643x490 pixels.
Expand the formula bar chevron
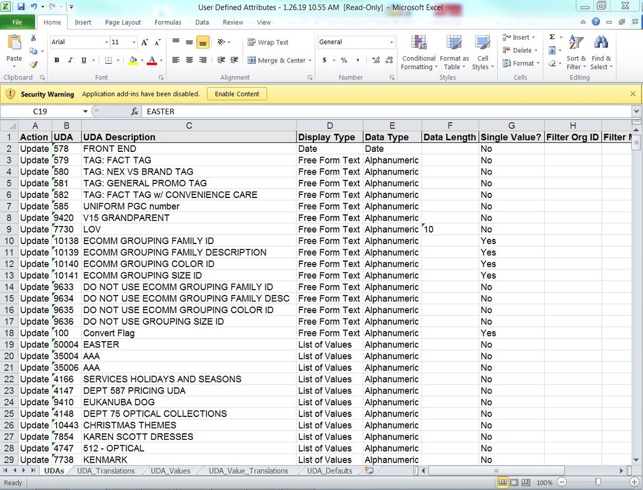tap(636, 111)
